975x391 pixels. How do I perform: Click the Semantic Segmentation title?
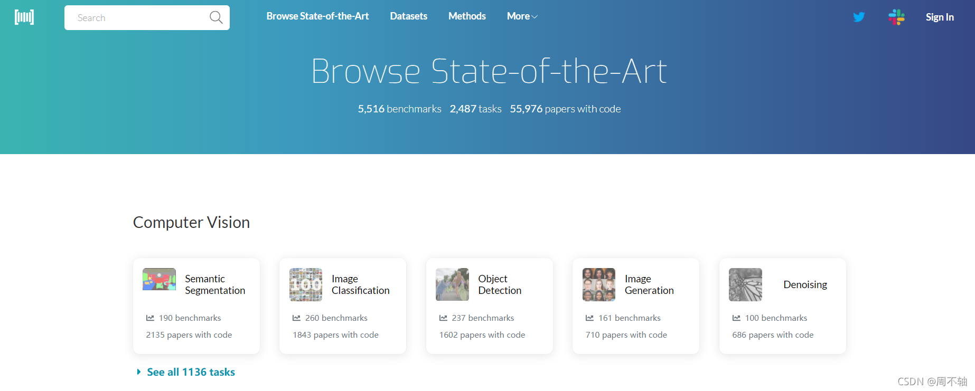click(215, 284)
